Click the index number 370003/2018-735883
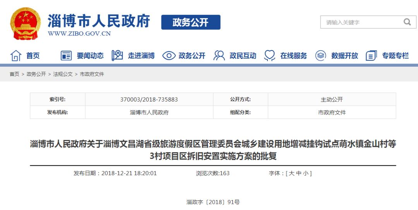This screenshot has height=210, width=418. pos(149,100)
